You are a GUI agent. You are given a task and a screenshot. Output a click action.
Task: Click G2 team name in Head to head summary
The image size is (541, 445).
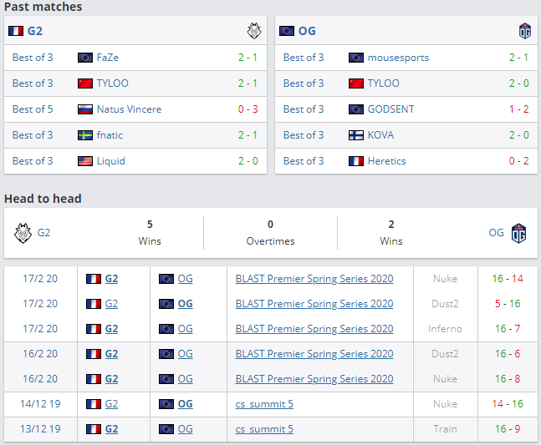(43, 233)
